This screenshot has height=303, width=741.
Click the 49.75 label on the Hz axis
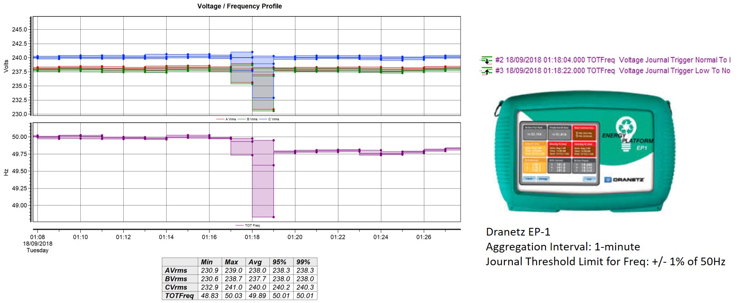[19, 154]
